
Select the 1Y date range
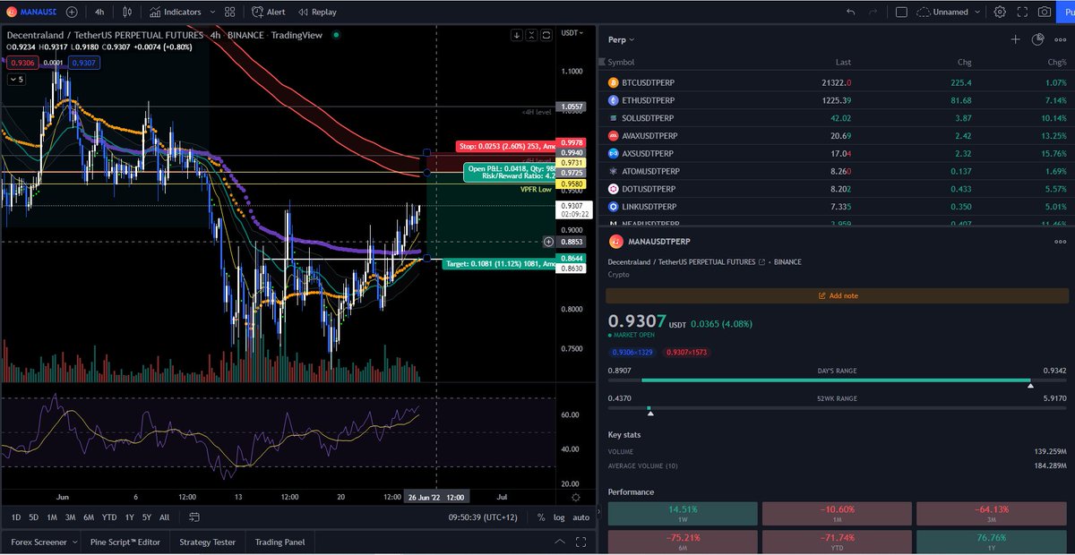[x=130, y=517]
